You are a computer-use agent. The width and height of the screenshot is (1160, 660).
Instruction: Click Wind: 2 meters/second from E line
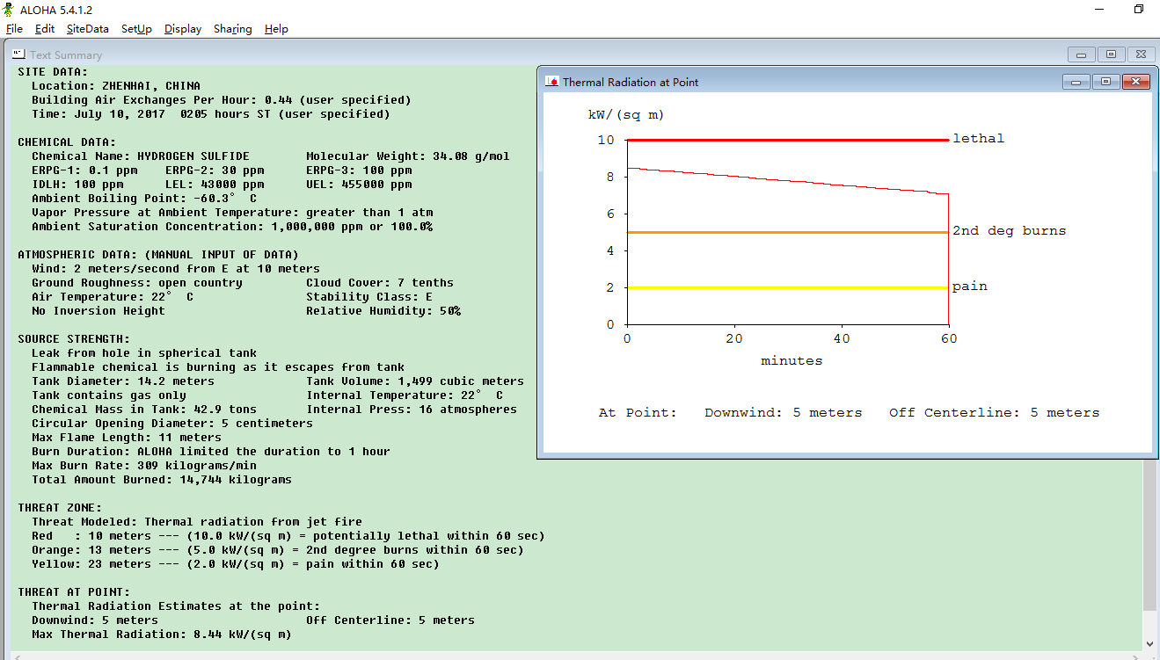(176, 269)
